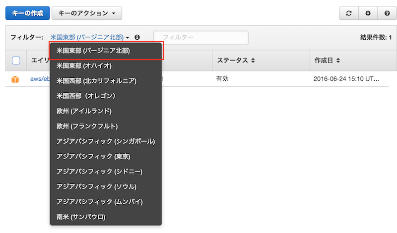Screen dimensions: 397x233
Task: Open the aws/eb... key alias link
Action: pyautogui.click(x=40, y=79)
